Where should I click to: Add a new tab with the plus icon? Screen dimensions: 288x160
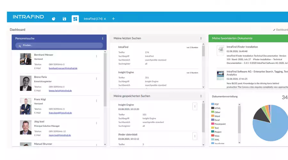[x=113, y=19]
